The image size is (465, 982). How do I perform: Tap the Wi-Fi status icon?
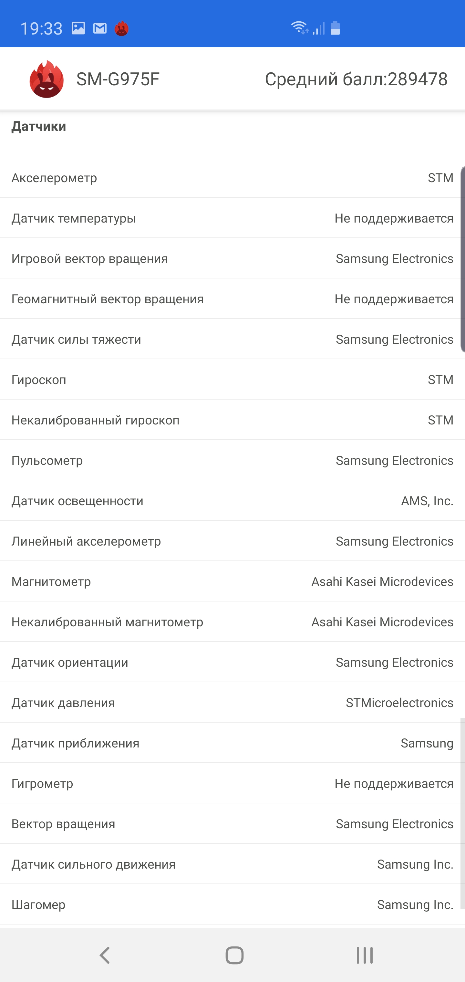point(300,28)
